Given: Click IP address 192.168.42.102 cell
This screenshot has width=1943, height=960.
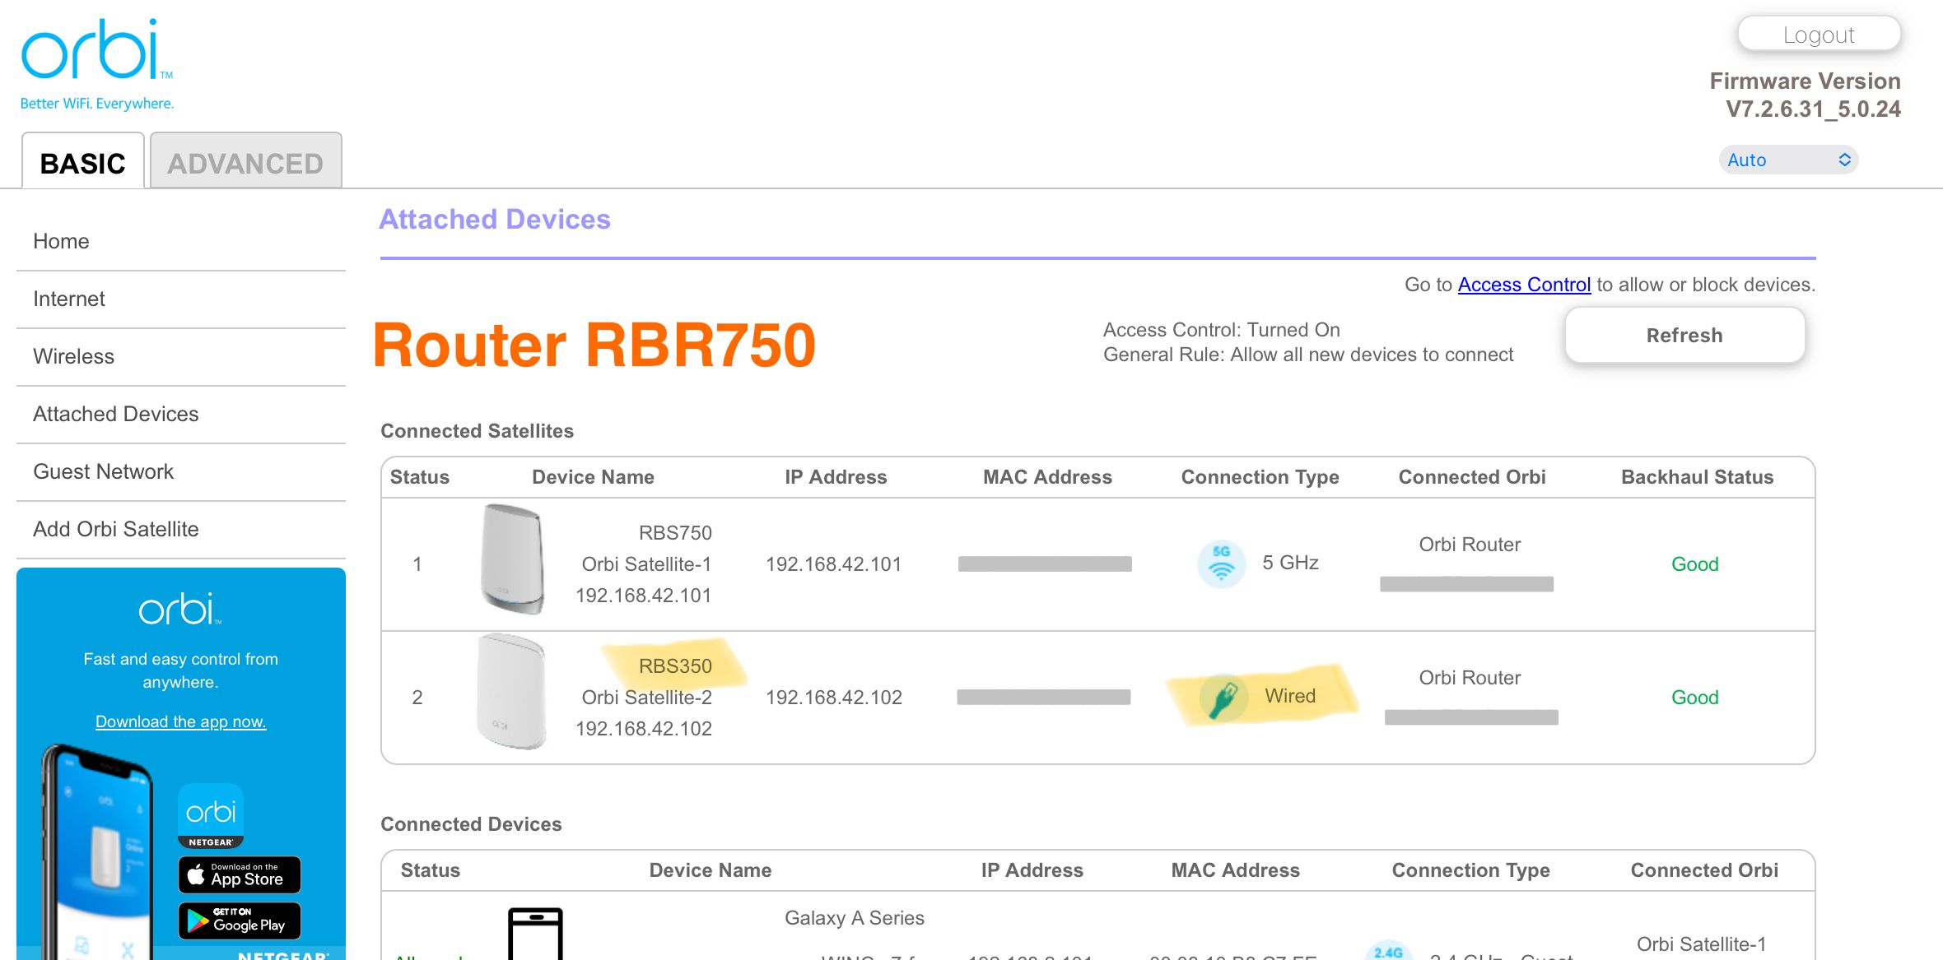Looking at the screenshot, I should point(833,697).
